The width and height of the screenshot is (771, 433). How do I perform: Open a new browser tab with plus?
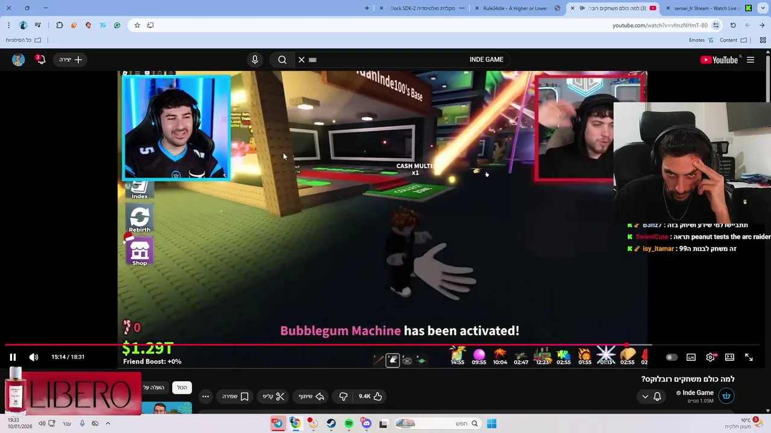[x=367, y=8]
